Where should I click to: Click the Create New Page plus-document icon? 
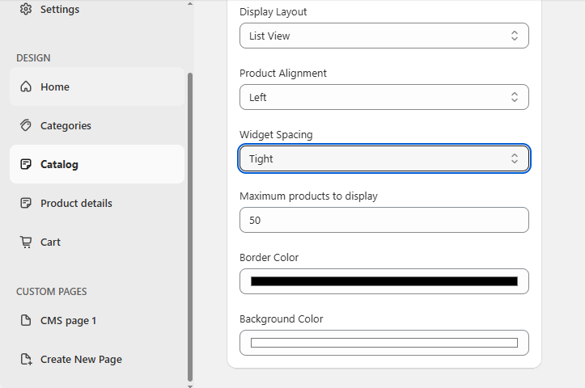click(26, 359)
